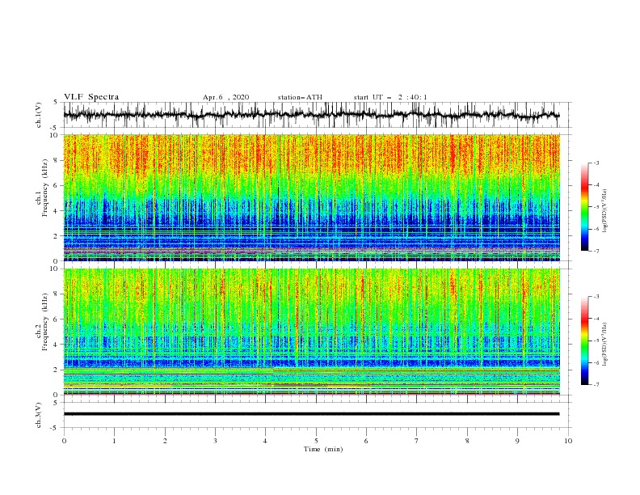
Task: Click time axis tick label "4"
Action: coord(266,441)
